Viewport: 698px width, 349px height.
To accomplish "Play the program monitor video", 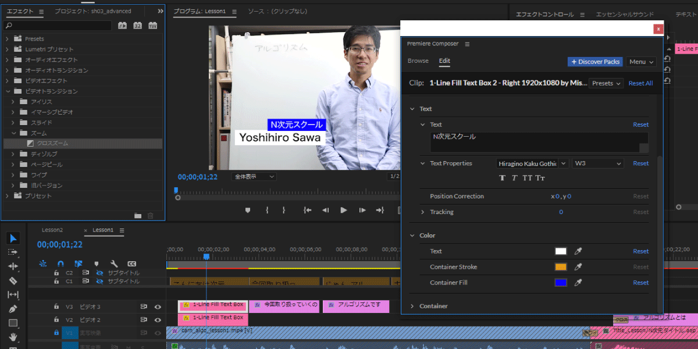I will click(x=344, y=210).
